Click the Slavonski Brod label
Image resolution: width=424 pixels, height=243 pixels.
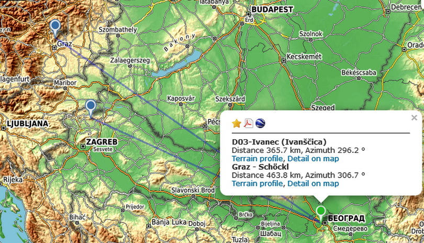tap(193, 191)
